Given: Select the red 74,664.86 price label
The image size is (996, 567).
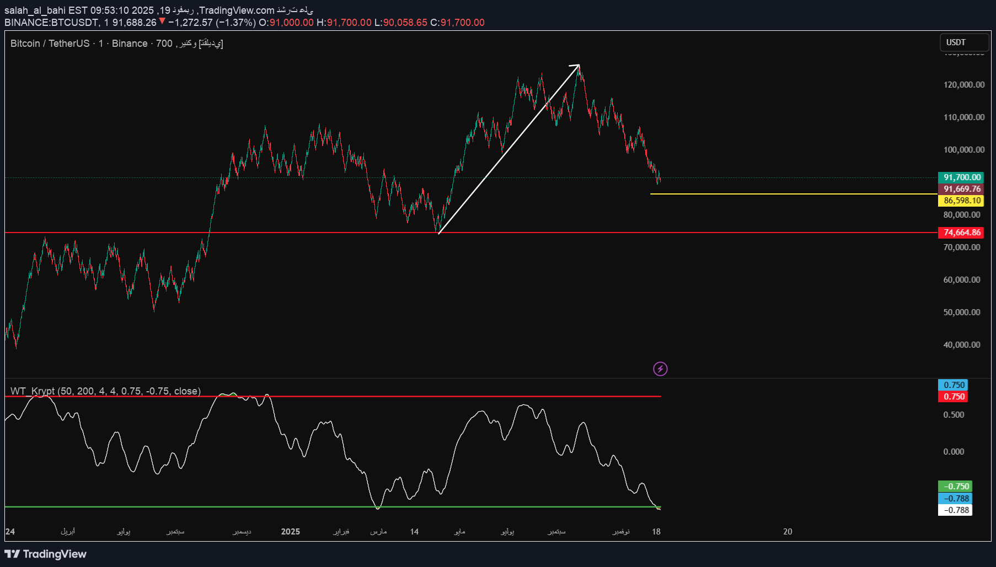Looking at the screenshot, I should click(x=962, y=233).
